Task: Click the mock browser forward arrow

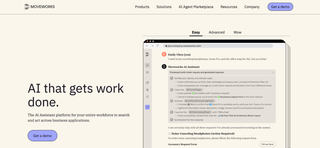Action: (x=152, y=46)
